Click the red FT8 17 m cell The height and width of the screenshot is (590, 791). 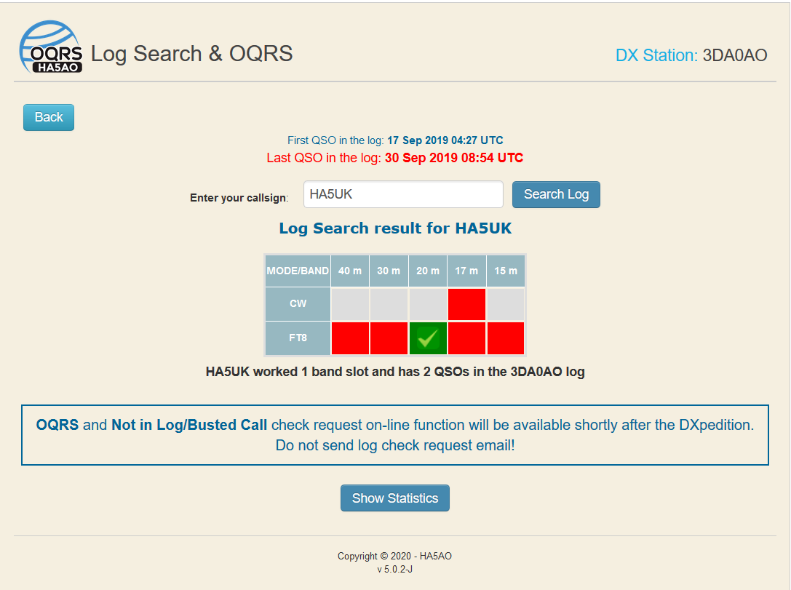[466, 338]
